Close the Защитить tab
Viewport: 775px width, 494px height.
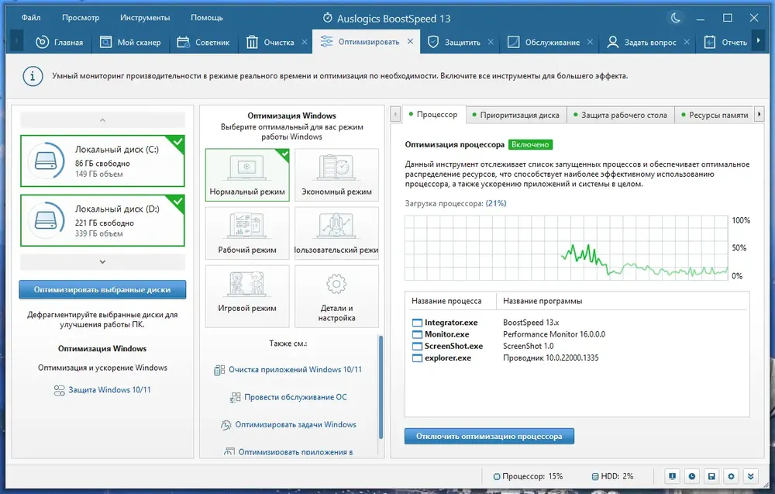tap(491, 42)
